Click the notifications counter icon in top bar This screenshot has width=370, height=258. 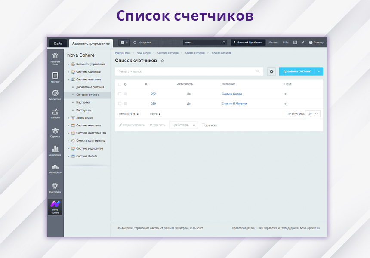click(x=123, y=43)
